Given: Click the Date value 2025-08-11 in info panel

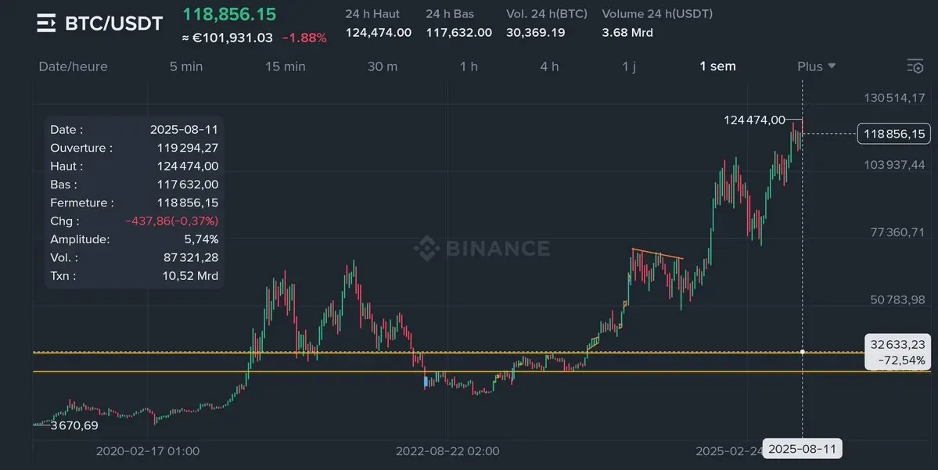Looking at the screenshot, I should pyautogui.click(x=184, y=130).
